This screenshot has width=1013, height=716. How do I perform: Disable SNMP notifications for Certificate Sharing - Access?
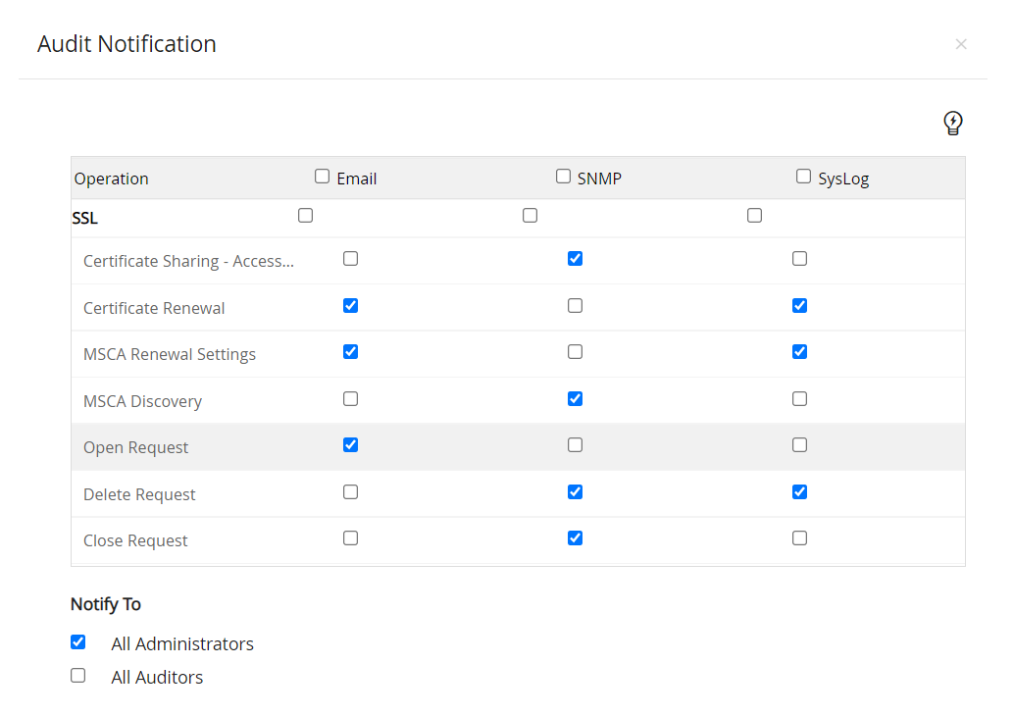tap(575, 258)
